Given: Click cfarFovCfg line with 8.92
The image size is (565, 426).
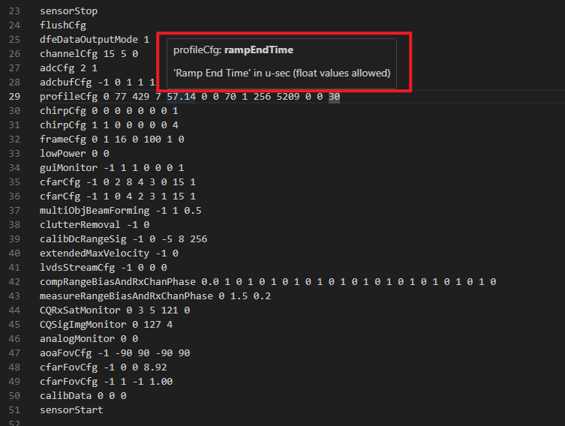Looking at the screenshot, I should click(x=103, y=367).
